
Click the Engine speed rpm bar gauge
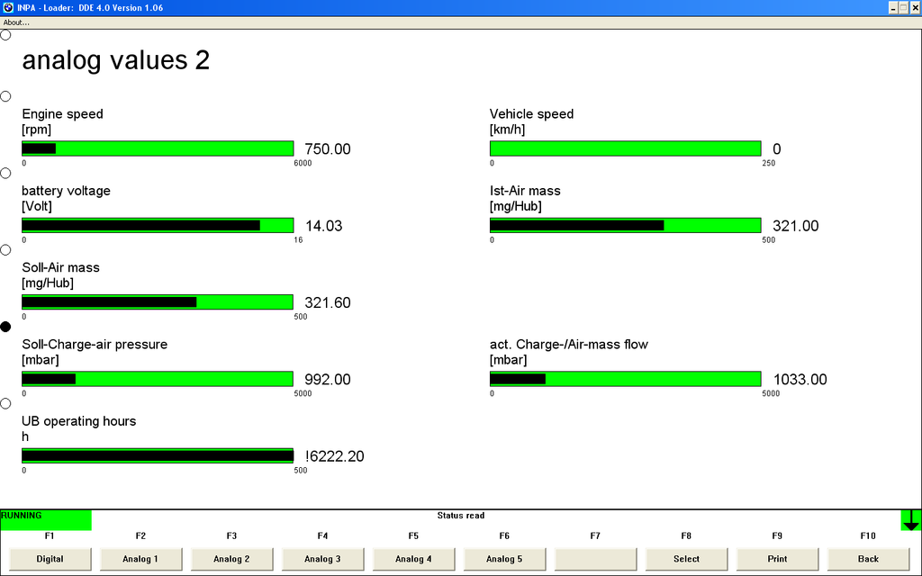coord(158,148)
